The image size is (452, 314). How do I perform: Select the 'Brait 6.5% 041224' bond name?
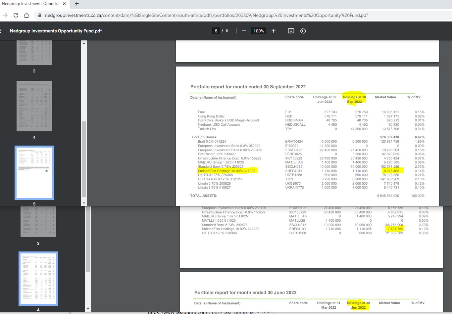[x=212, y=141]
